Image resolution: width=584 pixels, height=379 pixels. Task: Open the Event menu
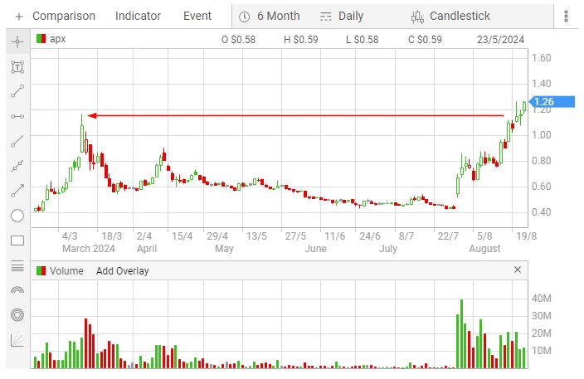[197, 16]
